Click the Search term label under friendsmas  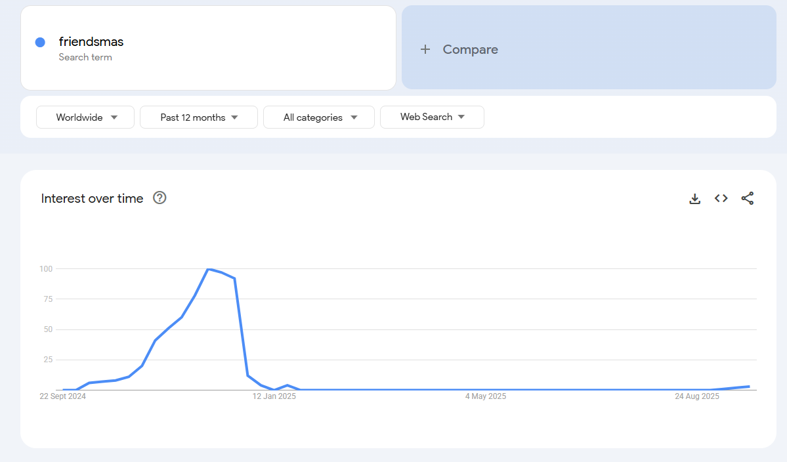[x=85, y=57]
